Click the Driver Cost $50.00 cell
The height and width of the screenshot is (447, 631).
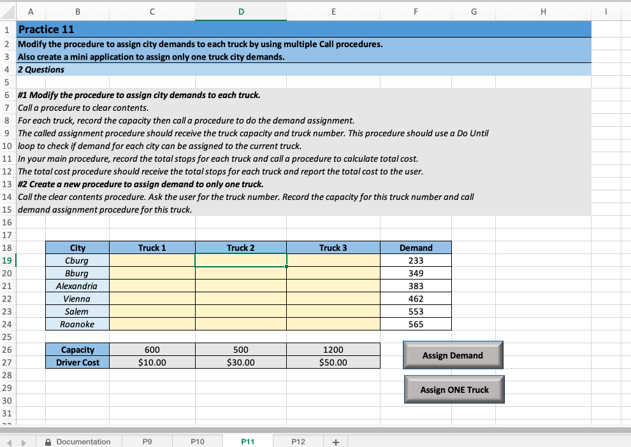click(333, 362)
